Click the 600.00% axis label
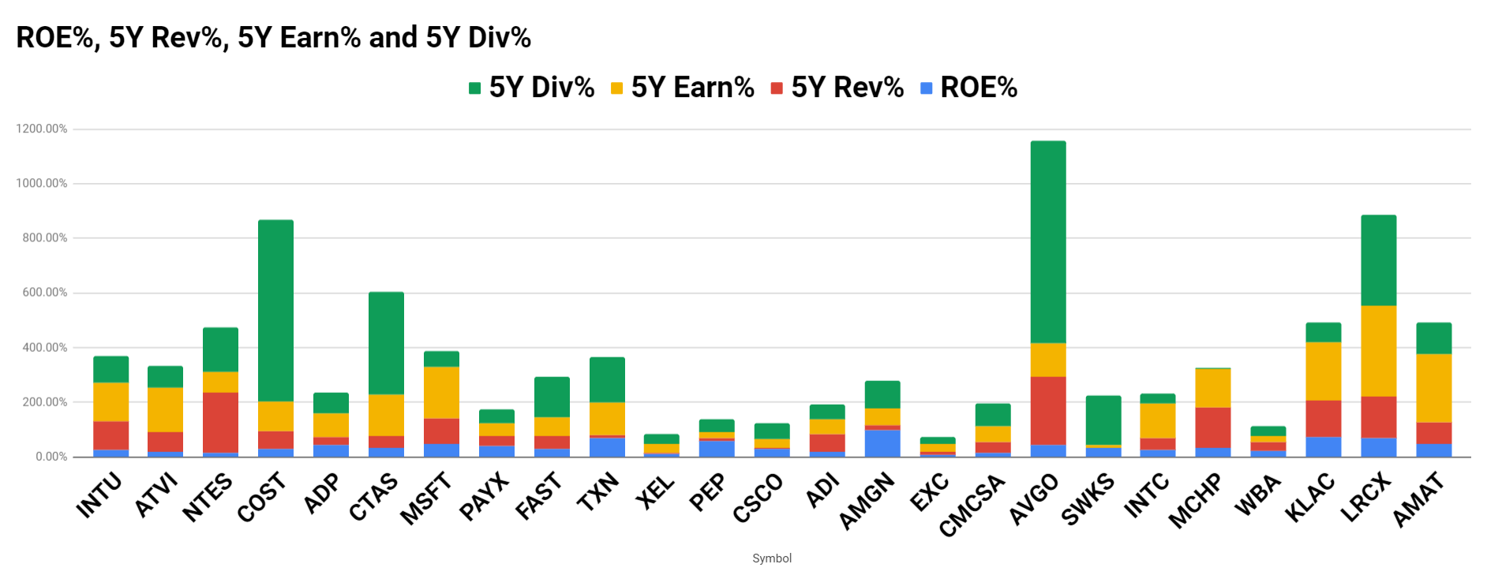This screenshot has width=1487, height=579. click(45, 293)
